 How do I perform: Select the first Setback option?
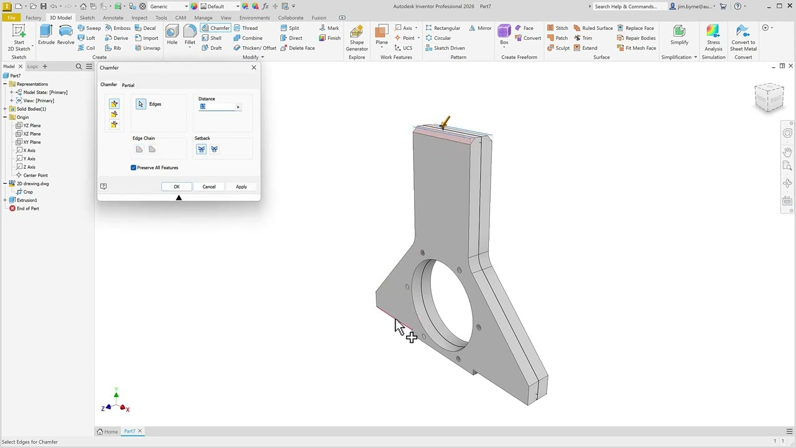201,149
